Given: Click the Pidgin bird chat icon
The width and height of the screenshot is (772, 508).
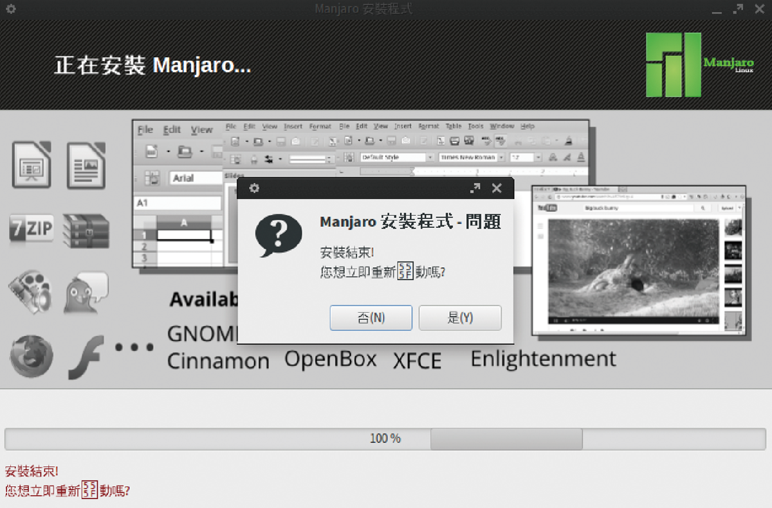Looking at the screenshot, I should tap(86, 292).
